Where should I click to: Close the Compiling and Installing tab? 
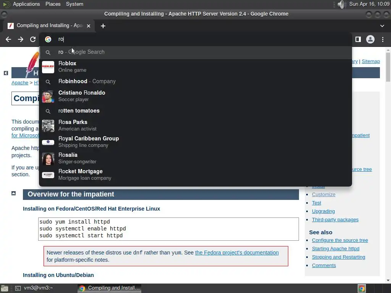tap(89, 26)
